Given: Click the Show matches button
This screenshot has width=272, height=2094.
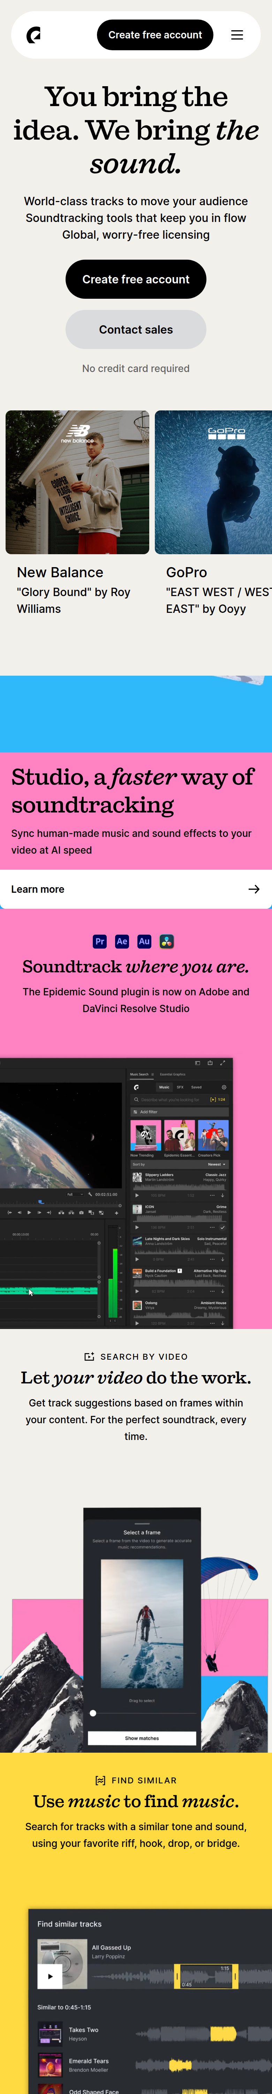Looking at the screenshot, I should click(142, 1738).
